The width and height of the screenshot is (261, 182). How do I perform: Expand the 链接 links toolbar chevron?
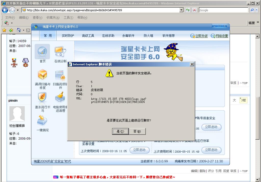pyautogui.click(x=258, y=22)
